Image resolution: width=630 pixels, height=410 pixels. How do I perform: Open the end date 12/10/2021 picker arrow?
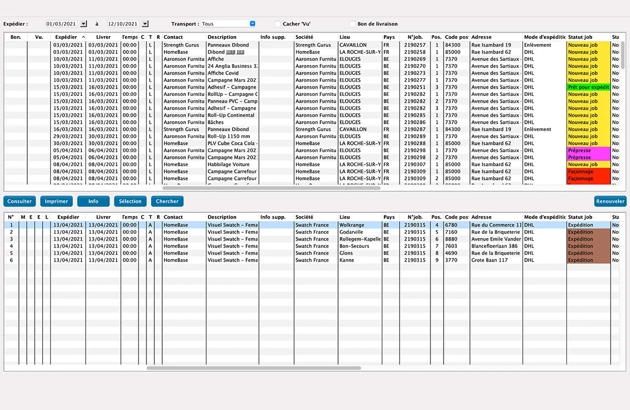click(145, 24)
